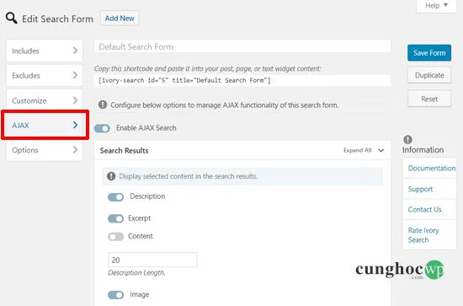Expand the Includes section chevron
Screen dimensions: 463x306
pyautogui.click(x=75, y=51)
